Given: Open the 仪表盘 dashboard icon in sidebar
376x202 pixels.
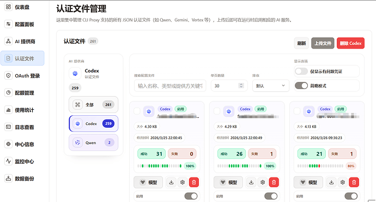Looking at the screenshot, I should [x=8, y=7].
